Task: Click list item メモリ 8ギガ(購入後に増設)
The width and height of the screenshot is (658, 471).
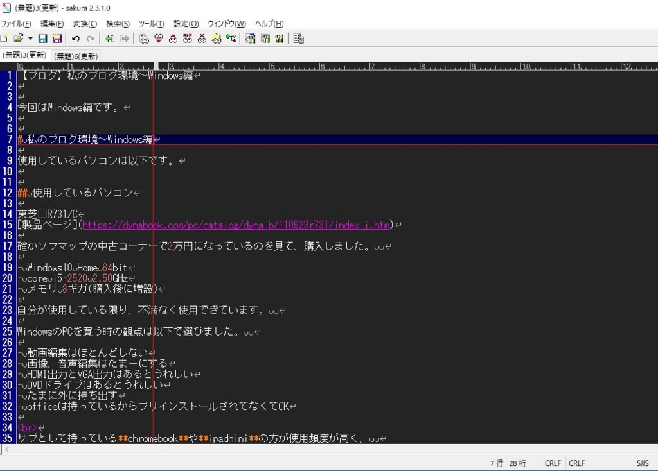Action: pyautogui.click(x=87, y=289)
